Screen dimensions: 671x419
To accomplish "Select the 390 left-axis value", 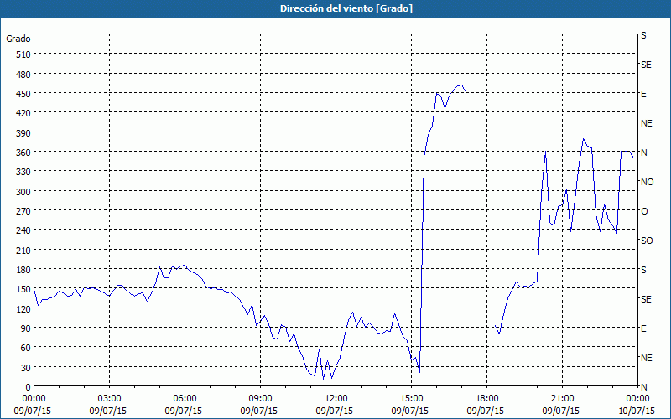I will tap(23, 133).
